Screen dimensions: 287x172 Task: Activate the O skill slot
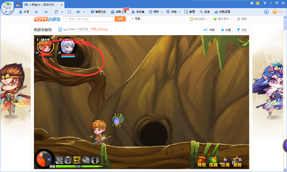tap(86, 160)
